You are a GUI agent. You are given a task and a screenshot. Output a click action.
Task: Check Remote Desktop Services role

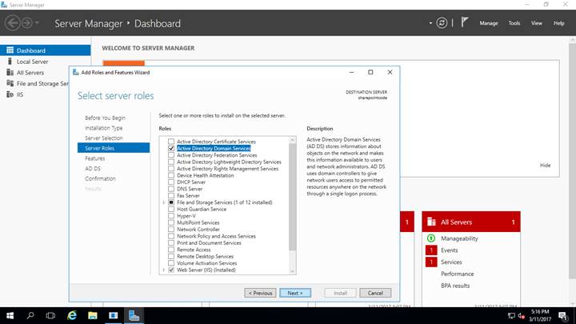(x=171, y=257)
